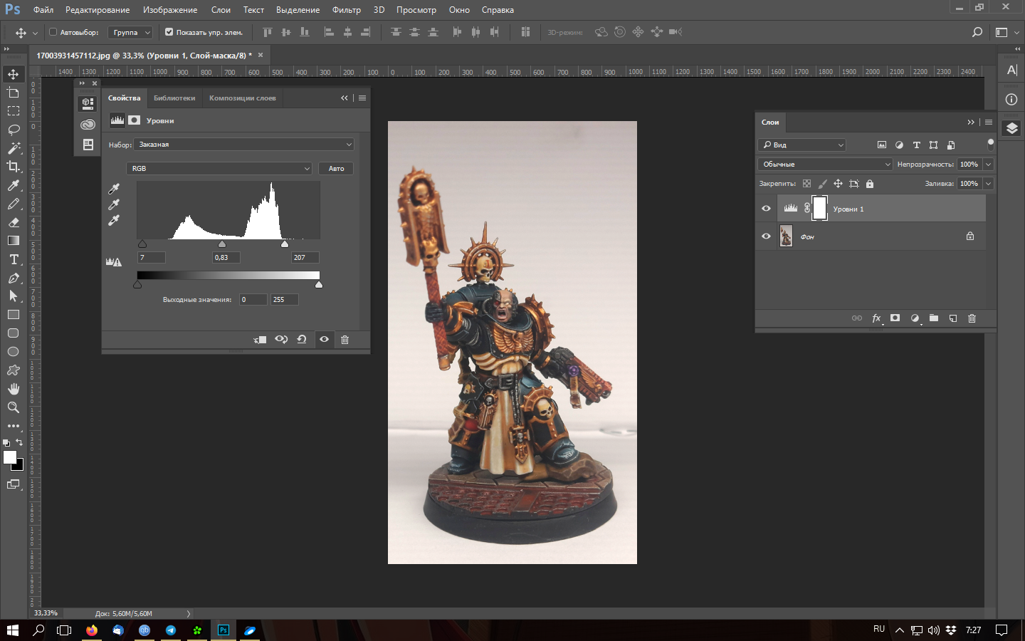Select the Horizontal Type tool
Viewport: 1025px width, 641px height.
[x=14, y=259]
